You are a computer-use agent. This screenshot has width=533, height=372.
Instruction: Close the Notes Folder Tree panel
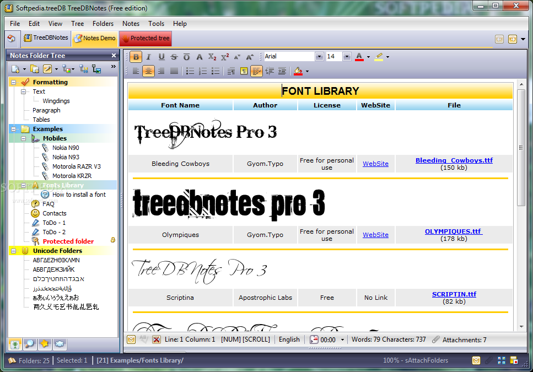pos(114,55)
